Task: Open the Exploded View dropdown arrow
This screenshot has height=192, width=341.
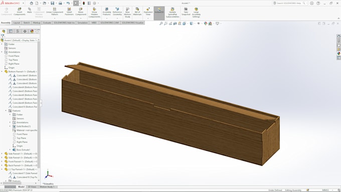Action: point(148,19)
